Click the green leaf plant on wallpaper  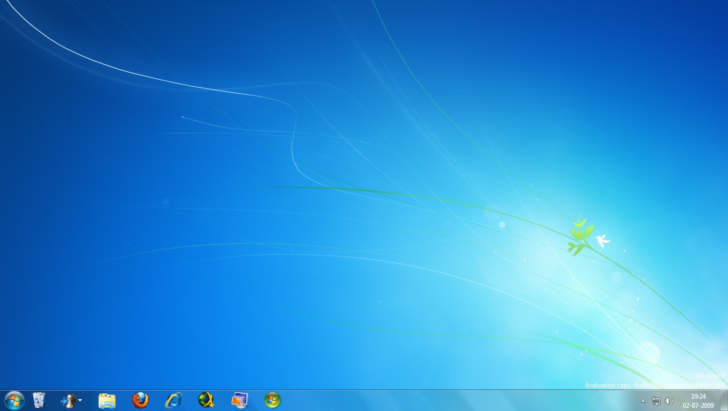tap(580, 235)
